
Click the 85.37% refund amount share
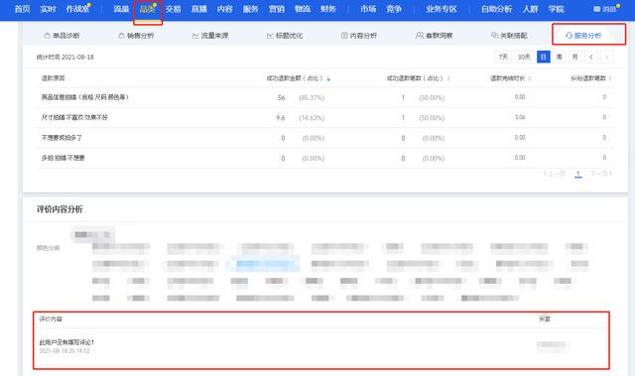click(312, 98)
